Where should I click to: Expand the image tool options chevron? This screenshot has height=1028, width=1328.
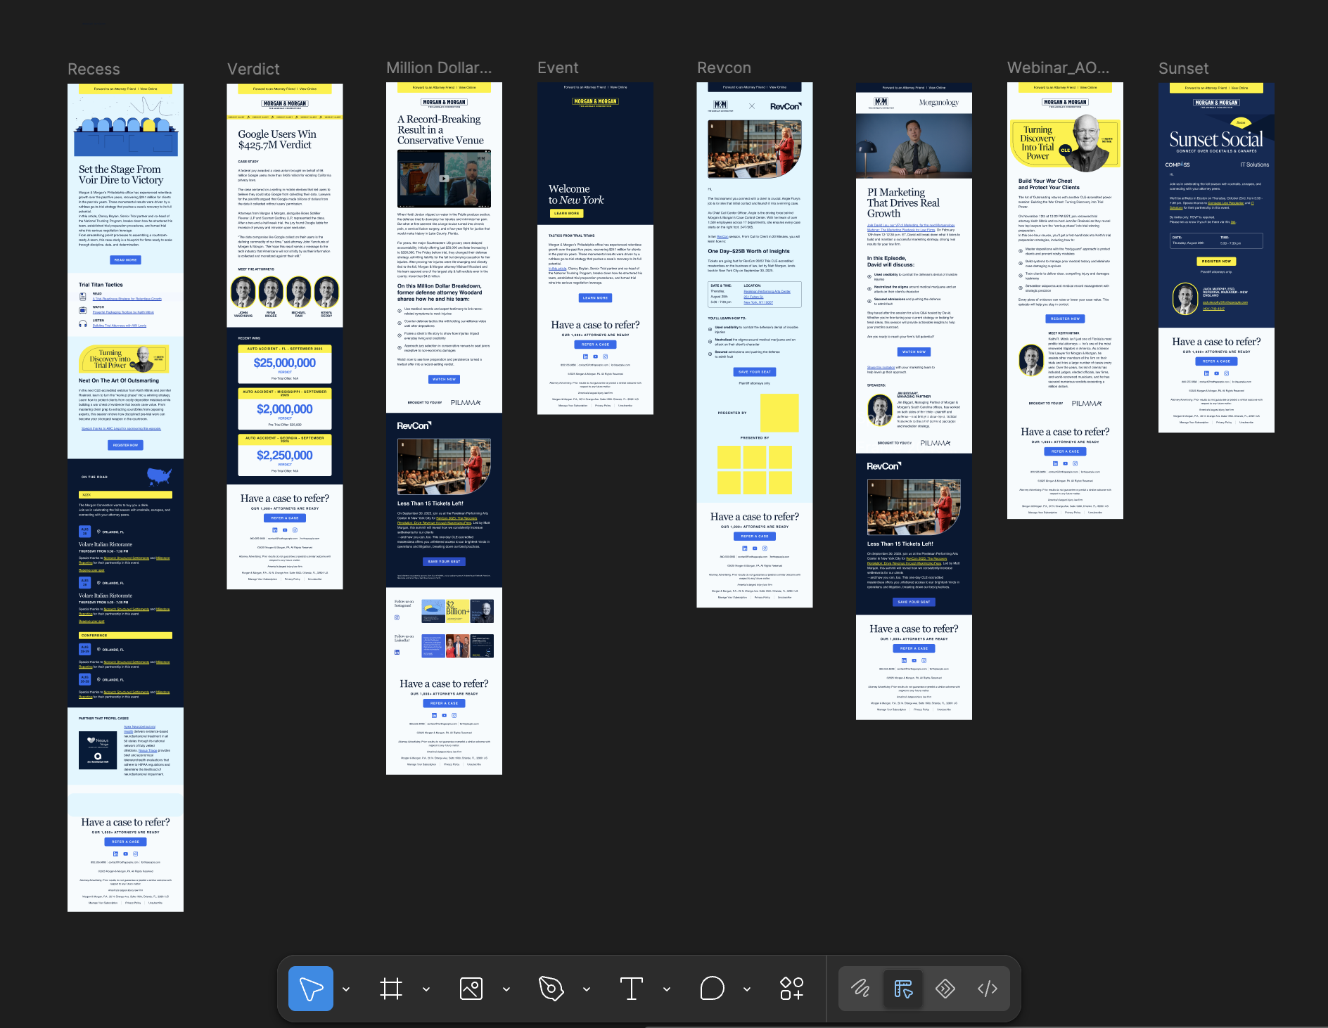(x=506, y=989)
